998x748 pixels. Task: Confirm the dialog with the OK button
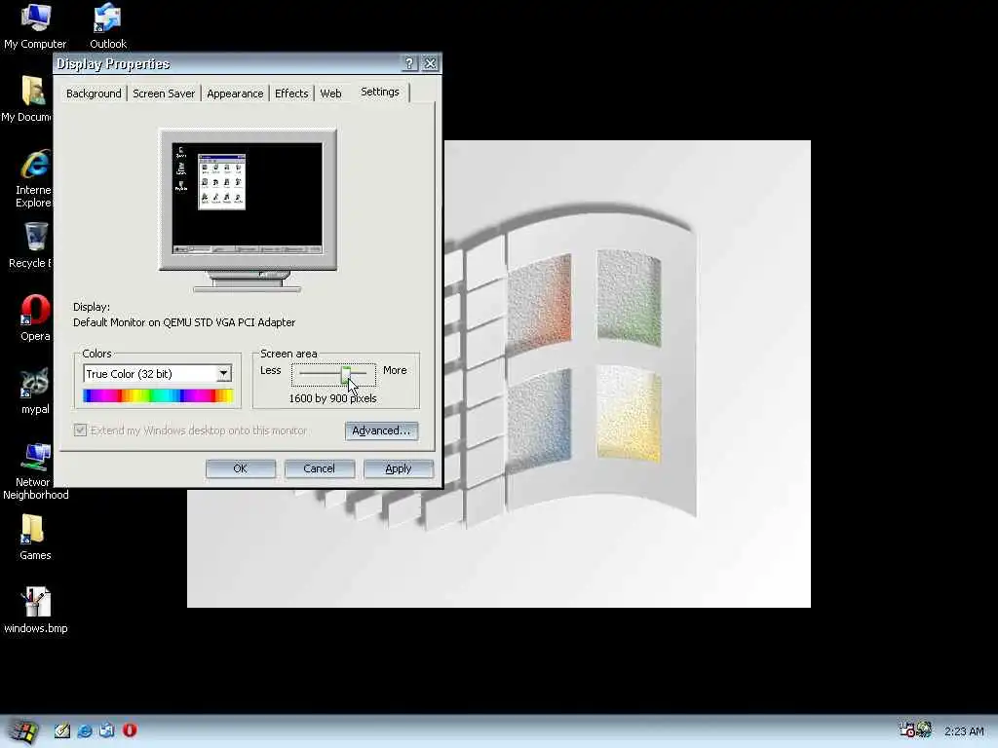coord(240,468)
